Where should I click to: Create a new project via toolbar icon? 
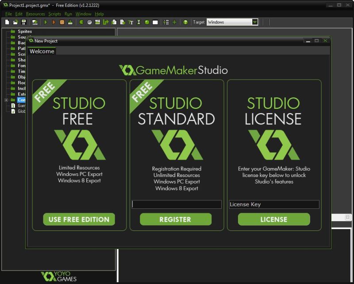pos(7,22)
